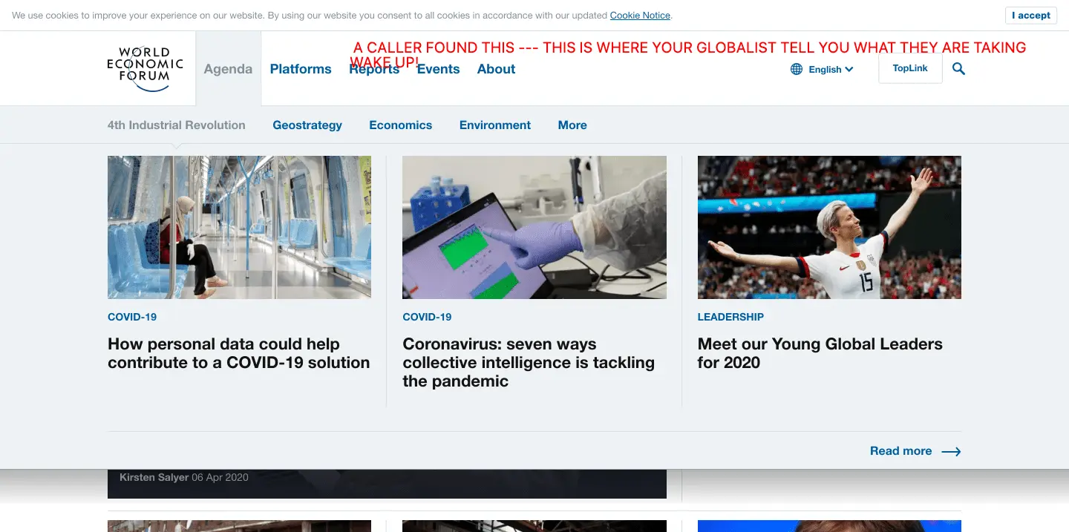Select the Events menu item
Screen dimensions: 1069x532
438,69
